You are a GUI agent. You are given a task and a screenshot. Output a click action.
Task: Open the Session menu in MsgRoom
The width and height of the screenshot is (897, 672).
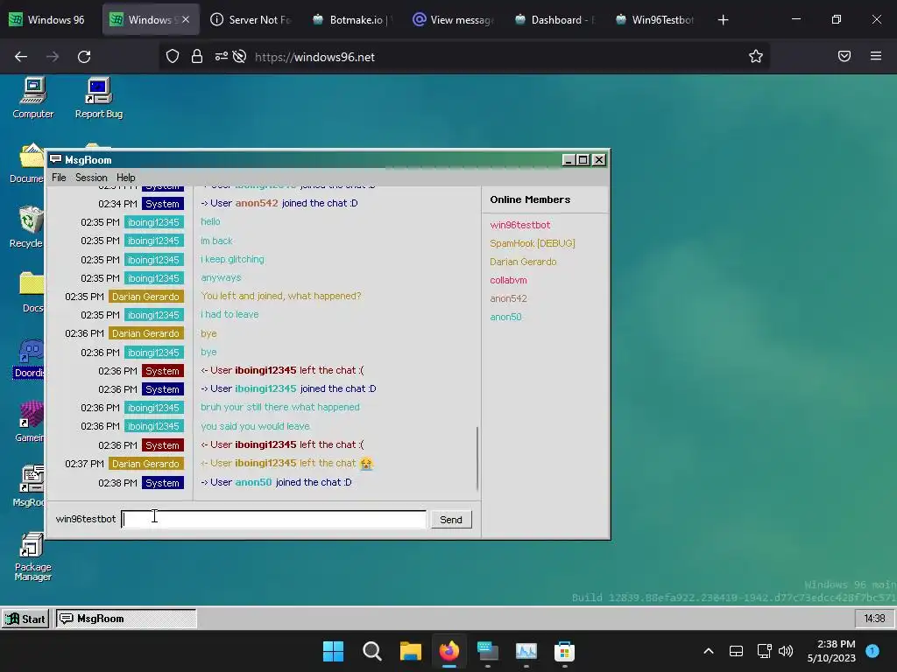(91, 178)
